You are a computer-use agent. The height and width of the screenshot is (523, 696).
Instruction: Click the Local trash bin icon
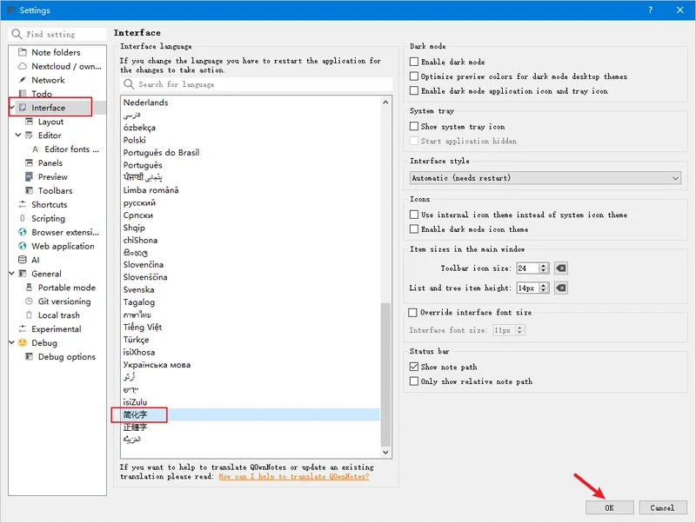tap(29, 315)
